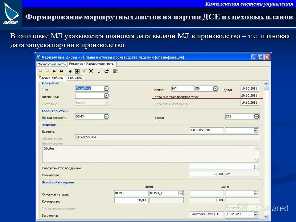The width and height of the screenshot is (296, 222).
Task: Navigate to the next record
Action: [54, 71]
